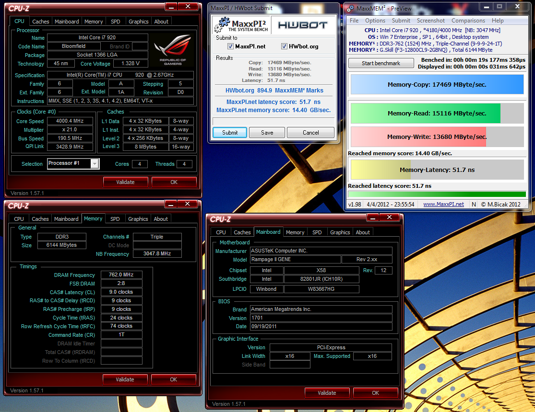Screen dimensions: 535x412
Task: Click the N indicator in MaxxMEM² status bar
Action: click(474, 204)
